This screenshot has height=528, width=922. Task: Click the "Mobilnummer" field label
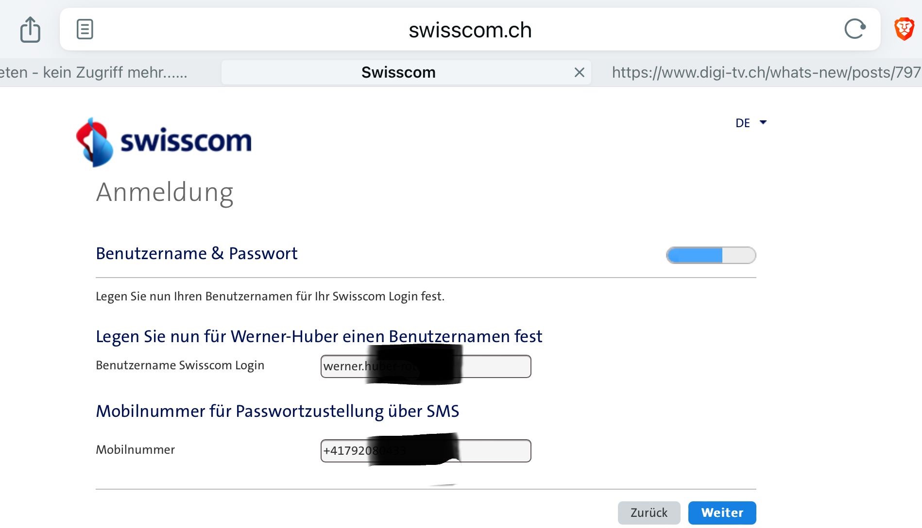click(x=135, y=450)
